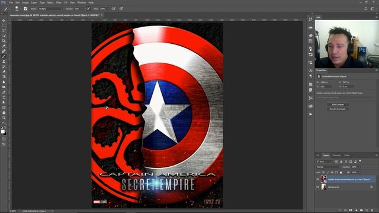The height and width of the screenshot is (213, 379).
Task: Delete the layer using trash icon
Action: (x=372, y=211)
